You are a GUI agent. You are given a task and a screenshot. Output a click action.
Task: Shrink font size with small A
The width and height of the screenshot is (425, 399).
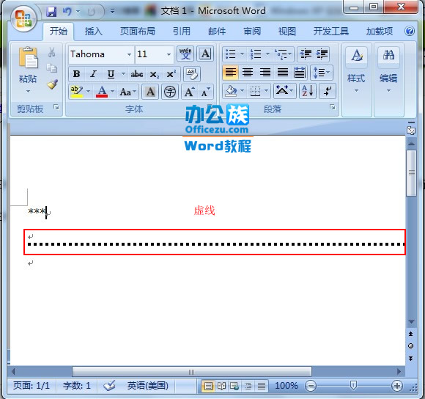click(205, 92)
